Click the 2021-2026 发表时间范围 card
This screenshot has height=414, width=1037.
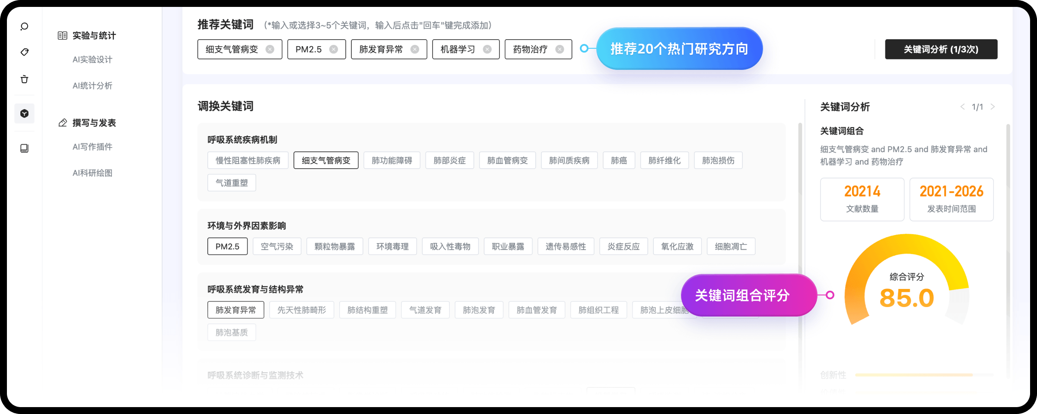tap(951, 199)
